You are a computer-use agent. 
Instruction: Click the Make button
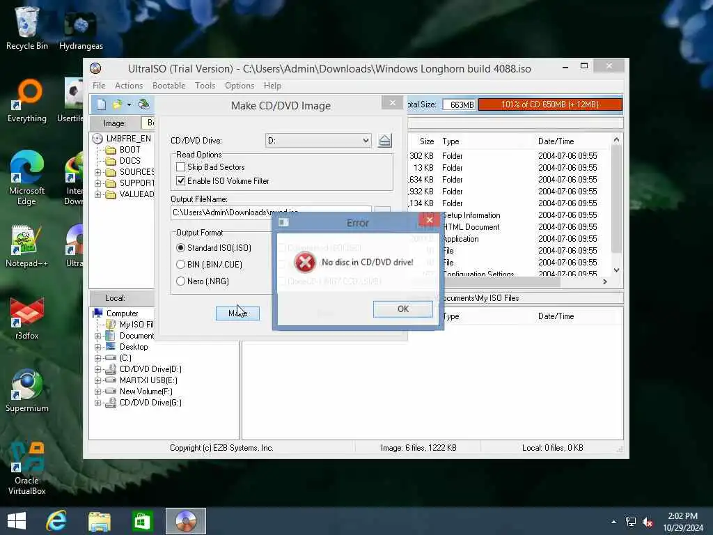point(237,313)
